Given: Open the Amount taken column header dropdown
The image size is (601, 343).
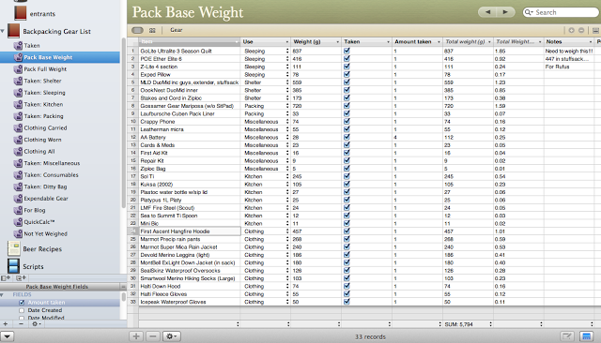Looking at the screenshot, I should tap(439, 41).
